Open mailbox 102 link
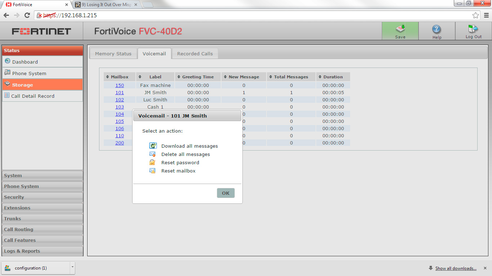This screenshot has height=276, width=492. (x=120, y=100)
